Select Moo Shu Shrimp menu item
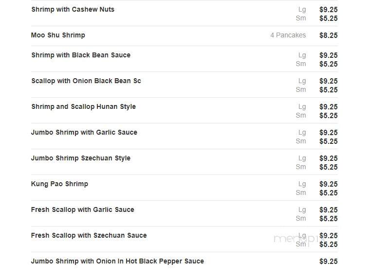 tap(58, 35)
